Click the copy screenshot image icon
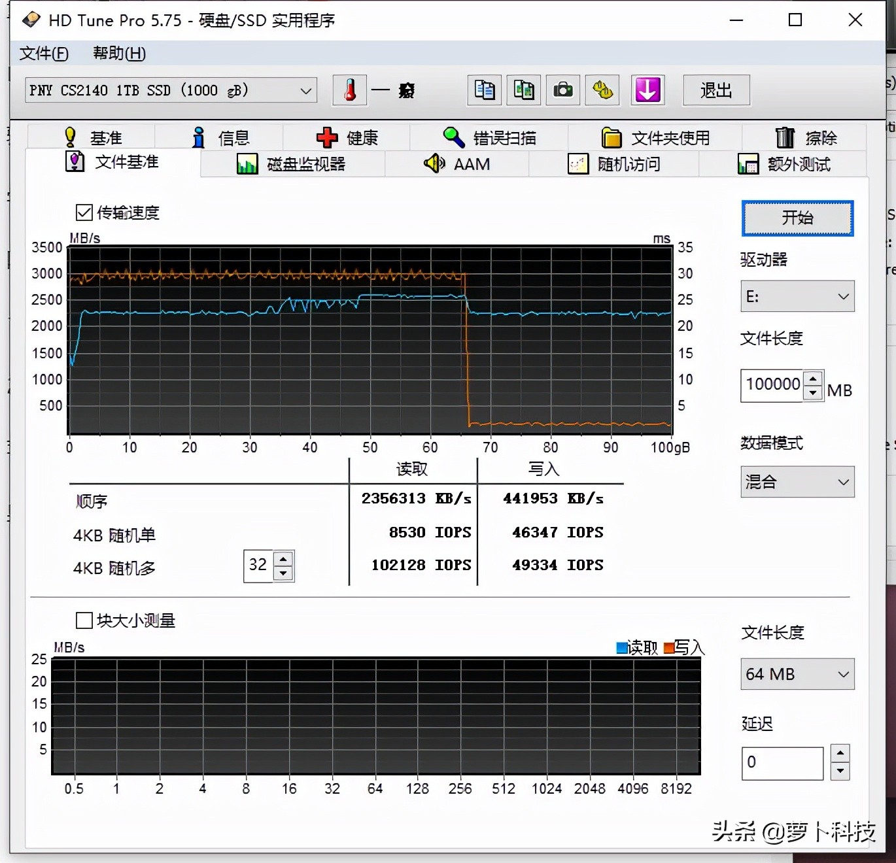The width and height of the screenshot is (896, 863). 523,90
